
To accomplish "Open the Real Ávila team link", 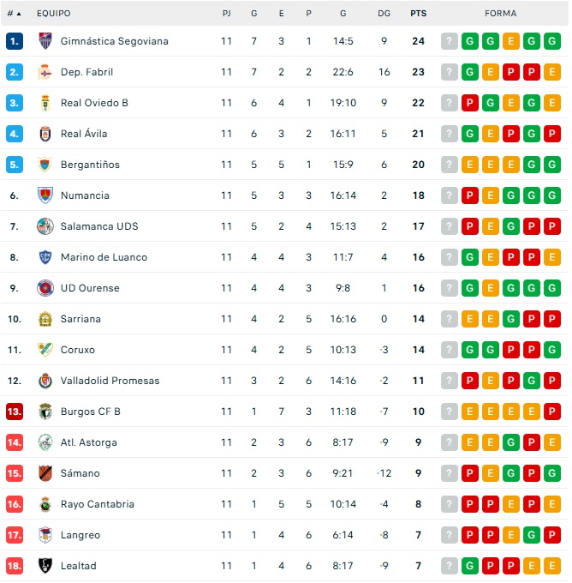I will coord(84,134).
